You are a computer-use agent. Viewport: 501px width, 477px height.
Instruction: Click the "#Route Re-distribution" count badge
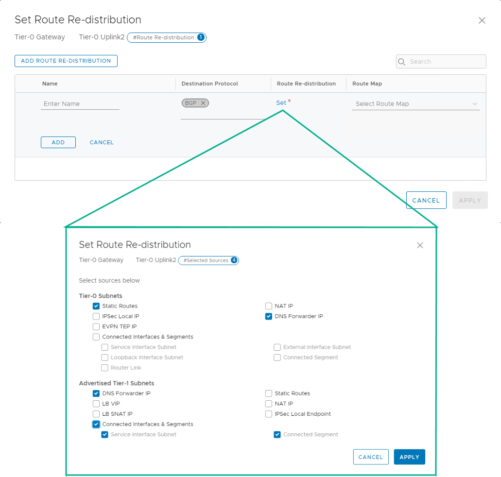(167, 37)
